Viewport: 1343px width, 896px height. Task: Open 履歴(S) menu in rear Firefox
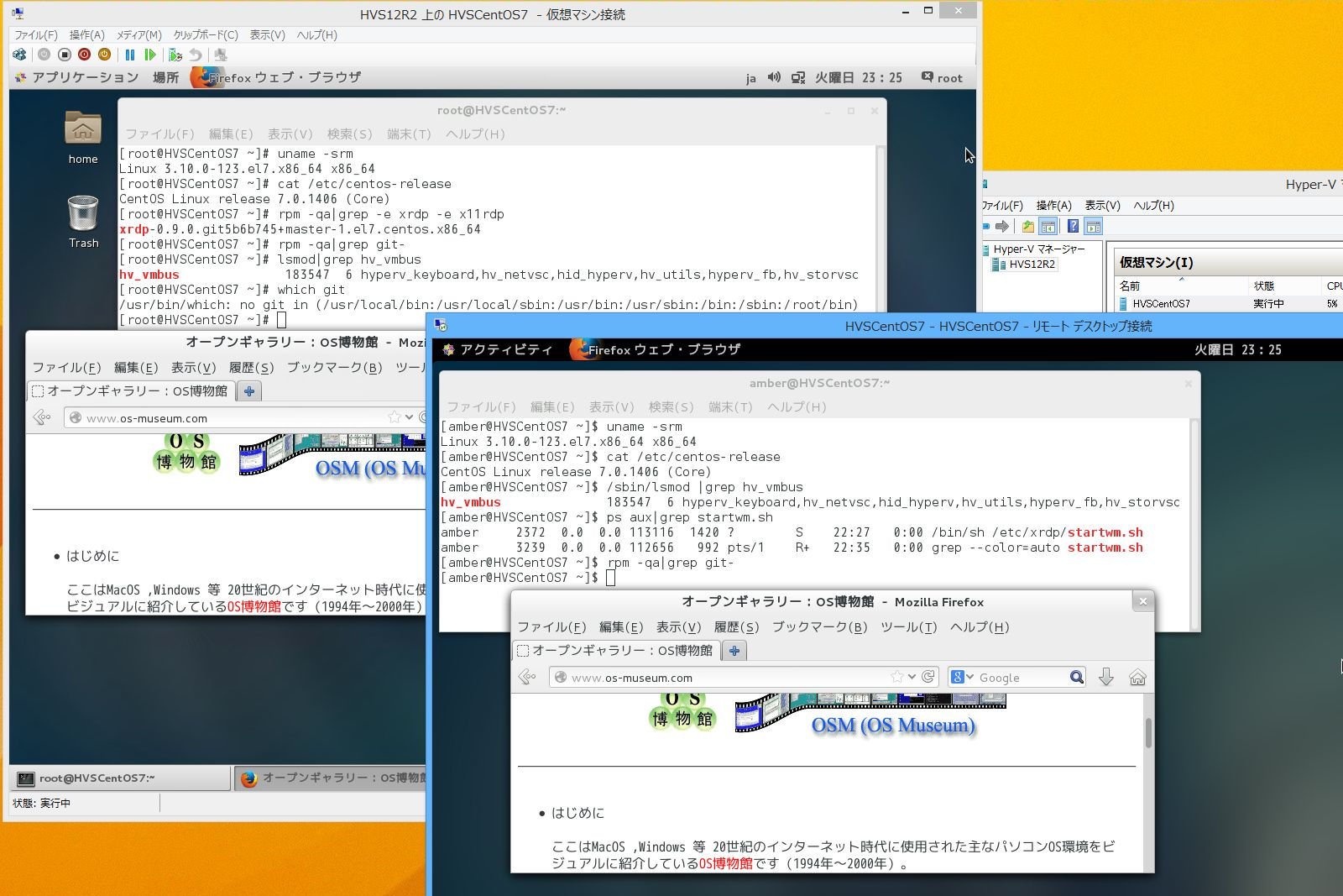(251, 367)
